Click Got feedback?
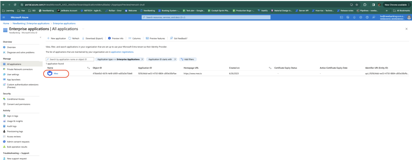 [179, 38]
